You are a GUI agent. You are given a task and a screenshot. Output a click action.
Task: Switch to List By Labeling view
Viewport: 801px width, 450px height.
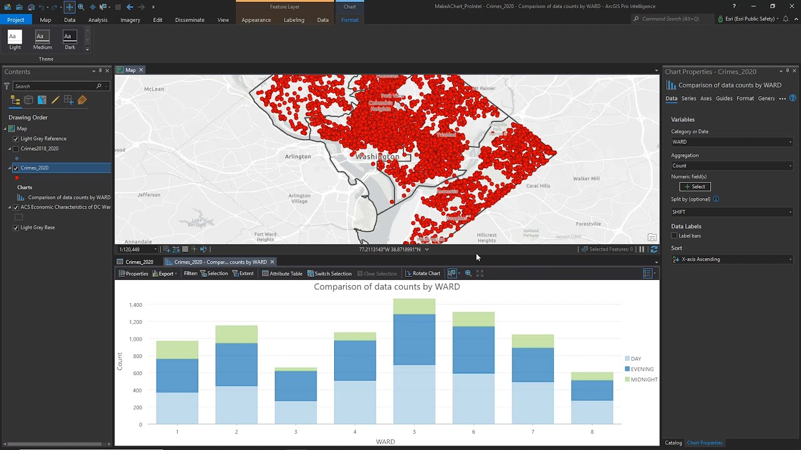(x=82, y=100)
